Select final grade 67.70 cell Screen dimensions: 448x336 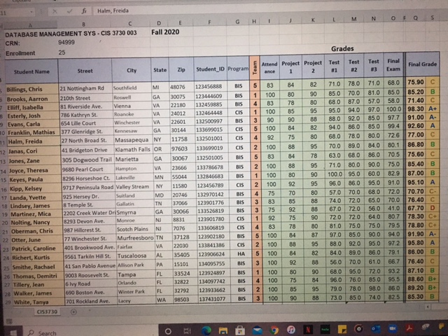click(x=416, y=209)
